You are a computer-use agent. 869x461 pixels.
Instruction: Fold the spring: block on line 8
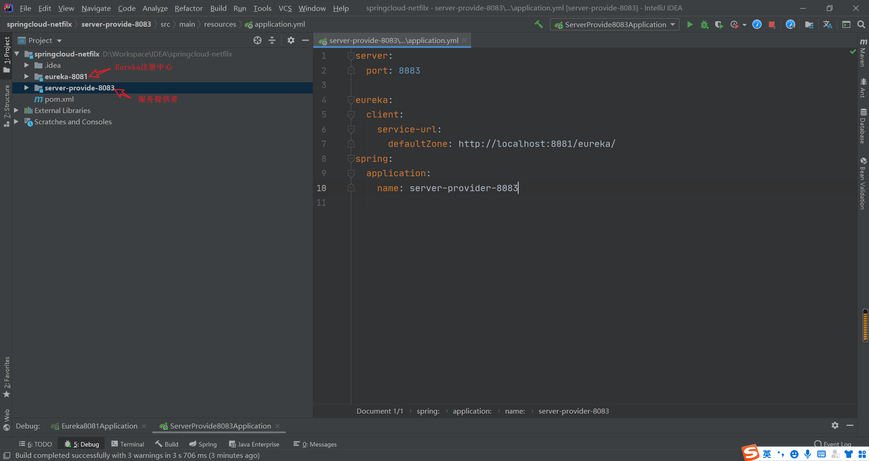click(351, 159)
